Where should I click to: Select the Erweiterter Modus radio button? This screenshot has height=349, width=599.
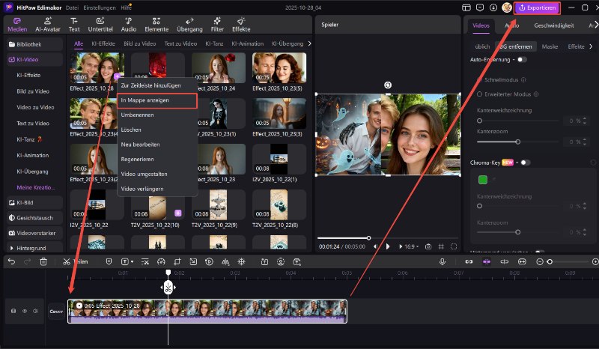pos(479,94)
